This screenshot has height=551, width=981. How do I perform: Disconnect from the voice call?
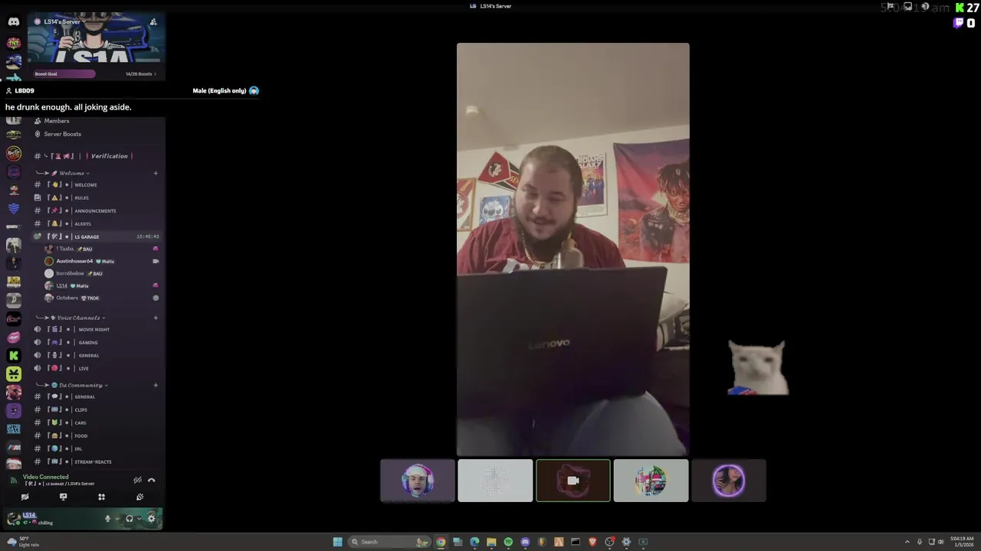(x=151, y=480)
